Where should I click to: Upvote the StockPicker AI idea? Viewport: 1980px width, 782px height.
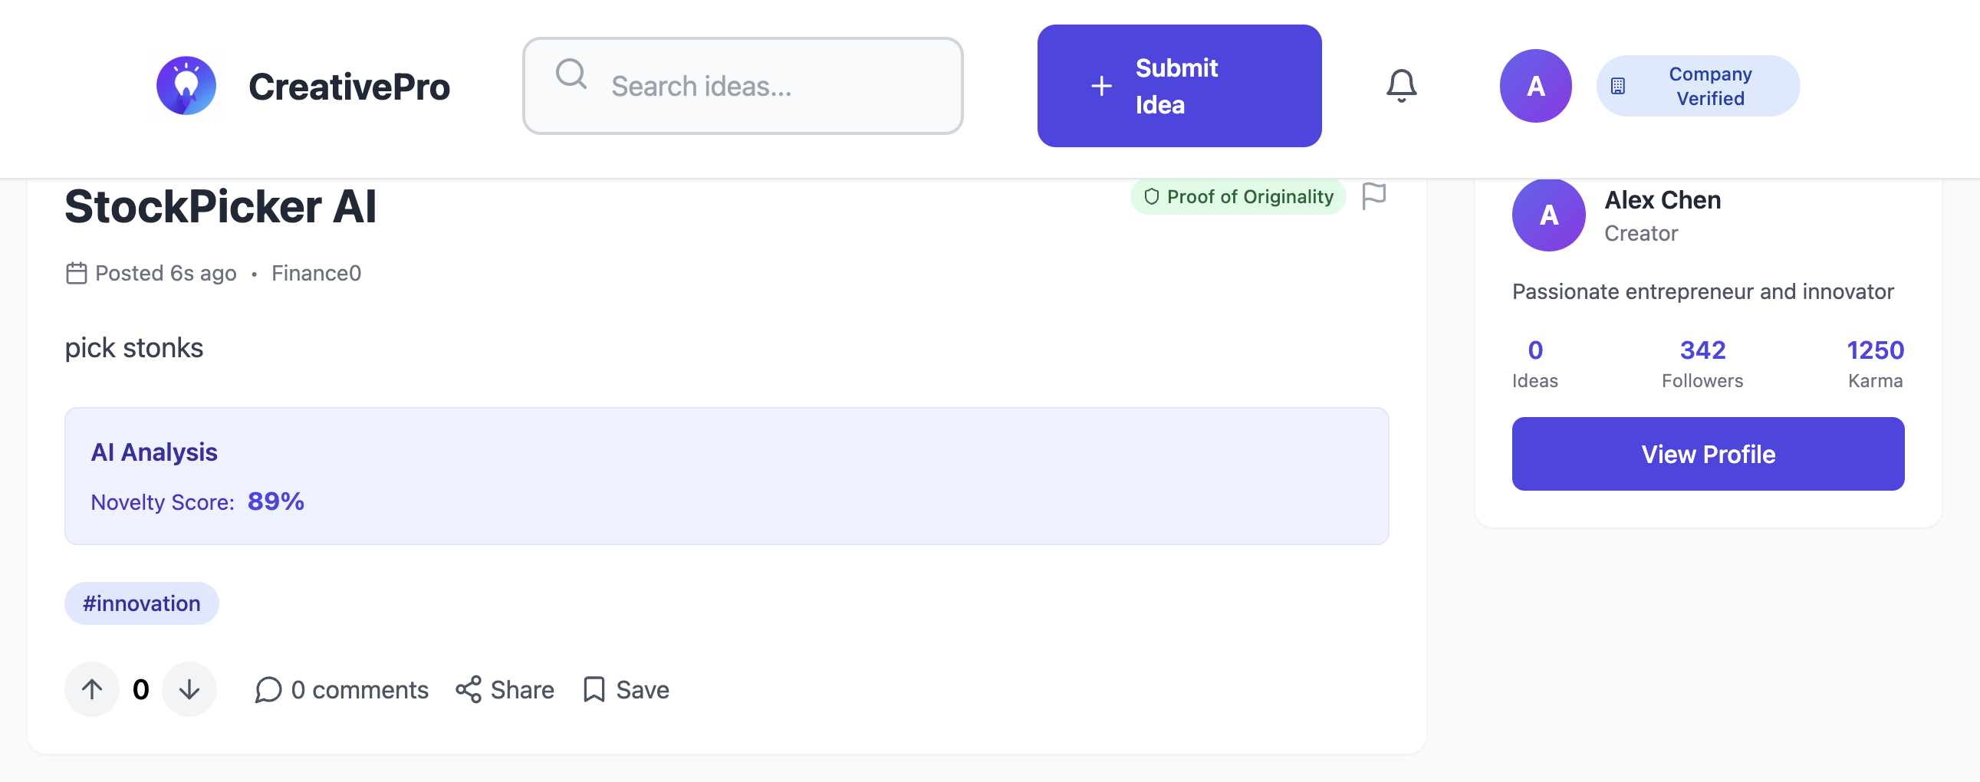(x=92, y=689)
